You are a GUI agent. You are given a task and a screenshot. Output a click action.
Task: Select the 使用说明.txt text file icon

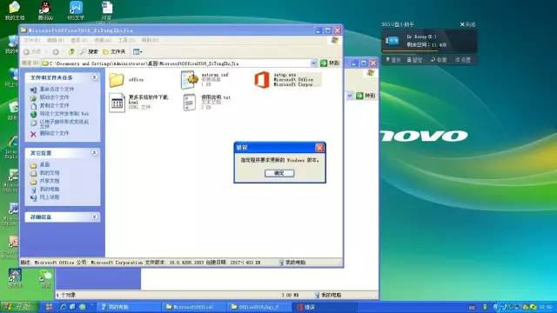point(190,103)
